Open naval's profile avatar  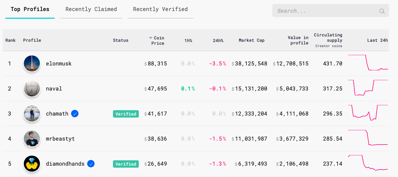coord(32,88)
